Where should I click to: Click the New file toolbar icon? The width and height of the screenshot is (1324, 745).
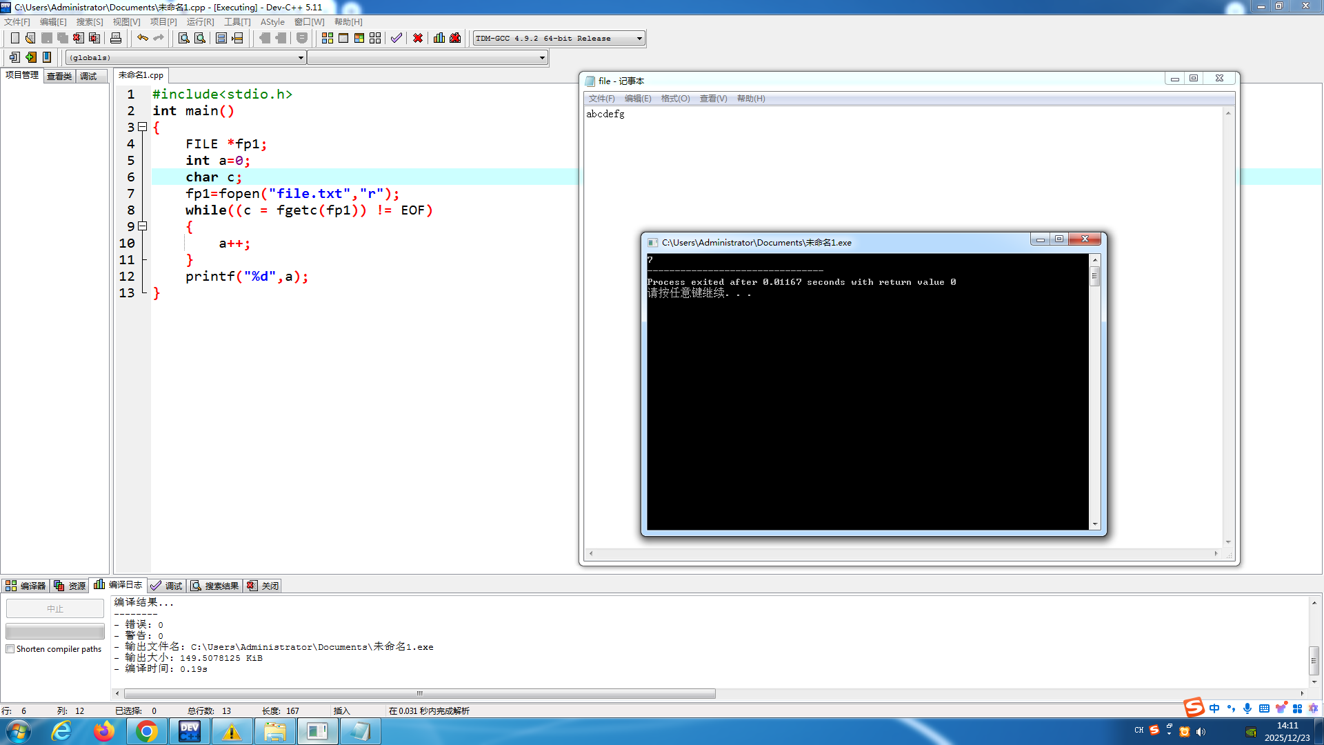(14, 38)
